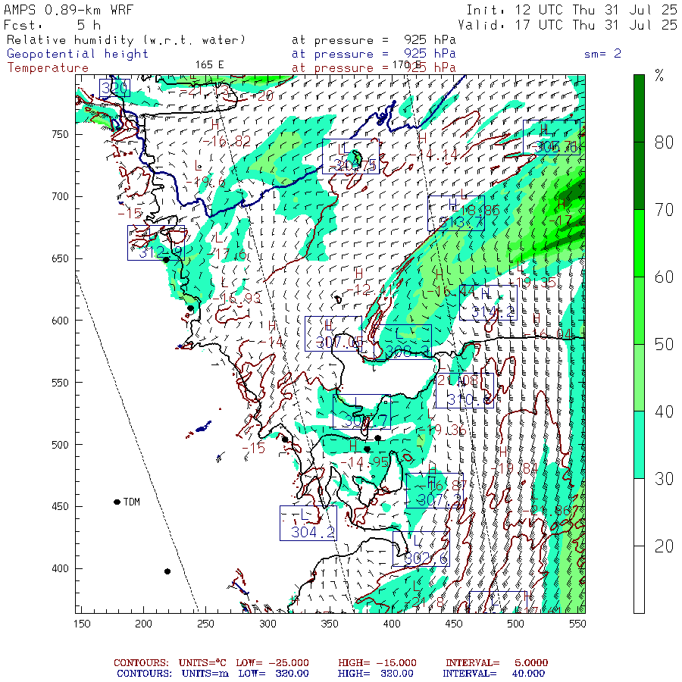Pick the cyan 30–40 colorbar swatch
This screenshot has height=682, width=682.
point(639,445)
